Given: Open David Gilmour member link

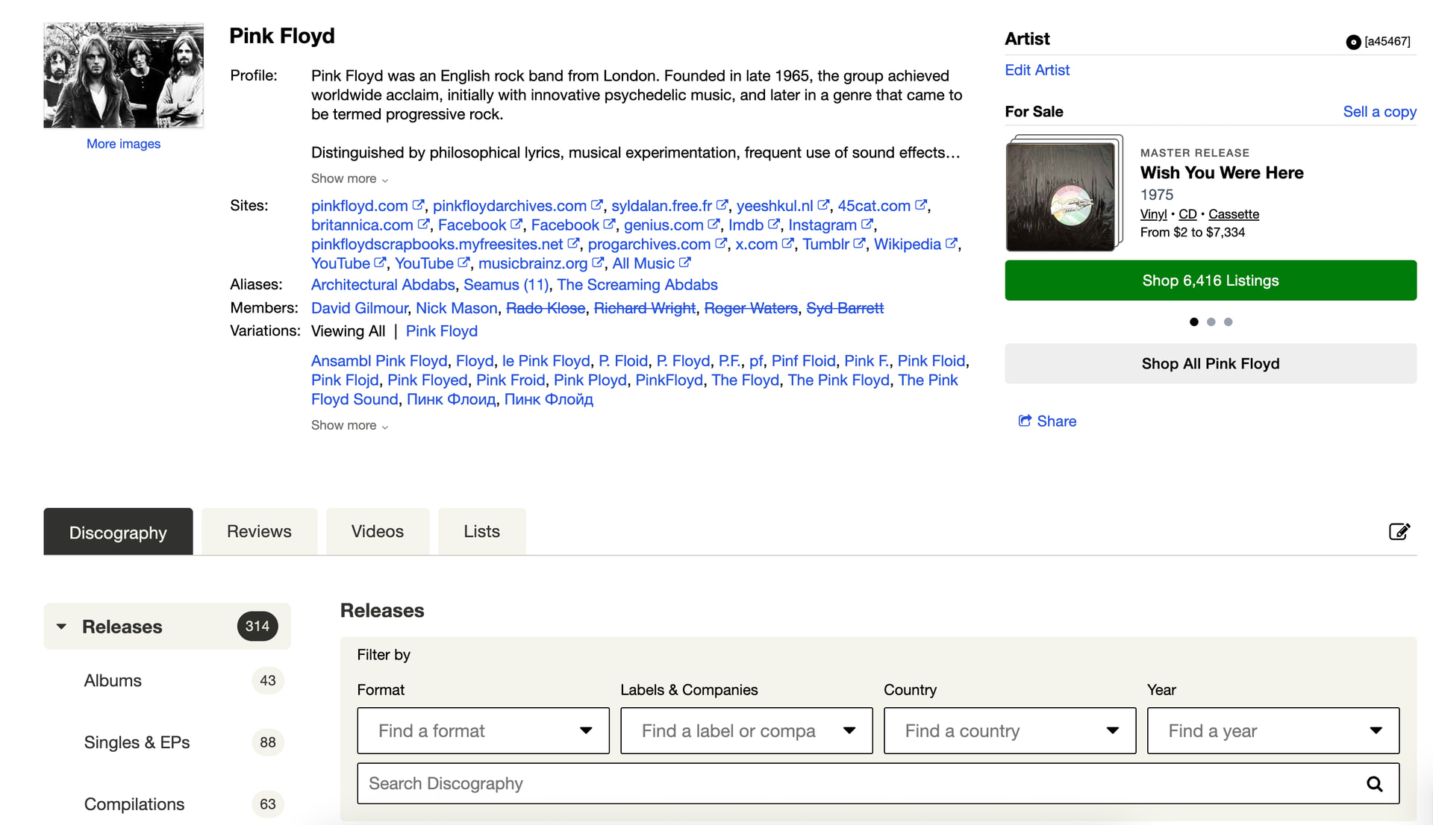Looking at the screenshot, I should [359, 308].
